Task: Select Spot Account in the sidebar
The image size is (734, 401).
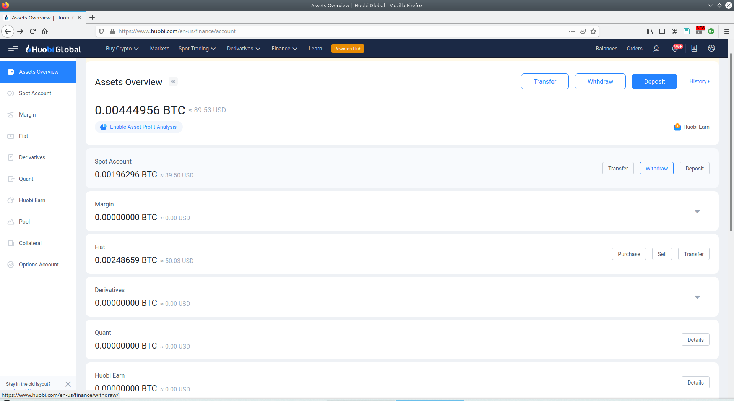Action: coord(38,93)
